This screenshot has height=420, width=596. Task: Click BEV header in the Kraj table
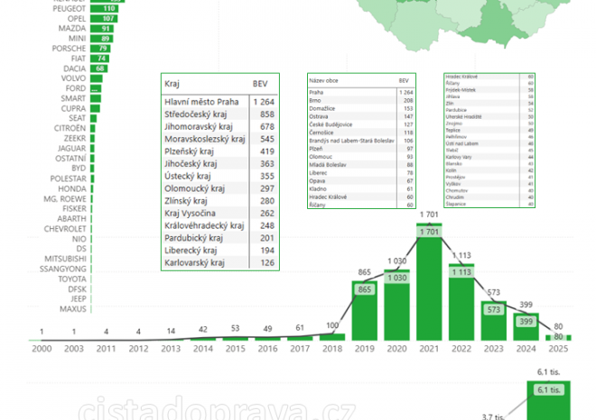pos(260,83)
